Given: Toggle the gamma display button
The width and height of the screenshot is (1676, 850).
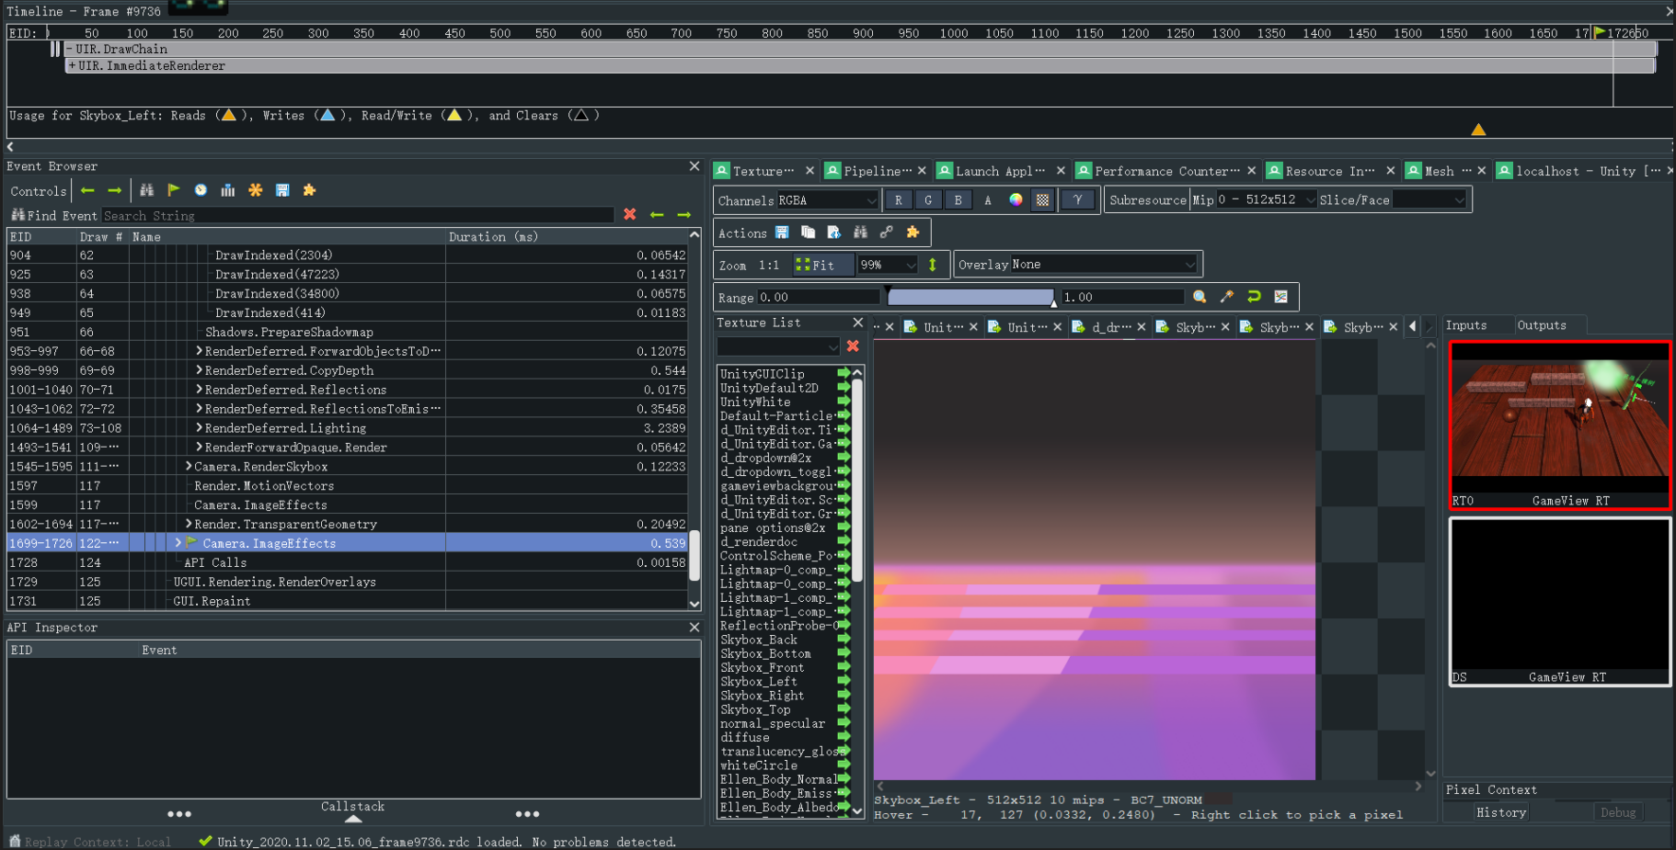Looking at the screenshot, I should tap(1077, 199).
